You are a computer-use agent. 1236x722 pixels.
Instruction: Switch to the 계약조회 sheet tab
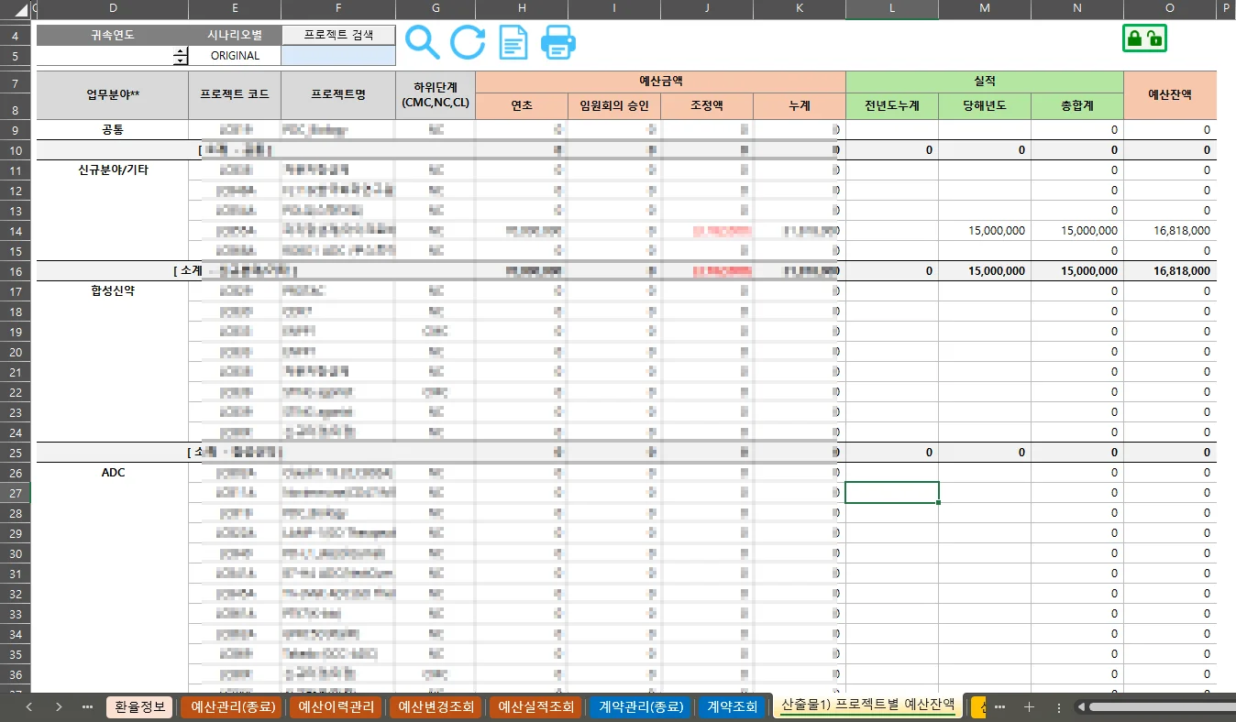click(732, 706)
